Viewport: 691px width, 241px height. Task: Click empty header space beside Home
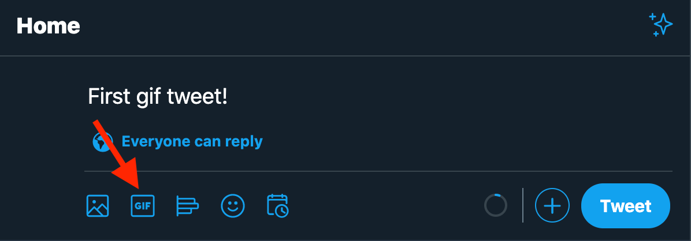pyautogui.click(x=347, y=26)
